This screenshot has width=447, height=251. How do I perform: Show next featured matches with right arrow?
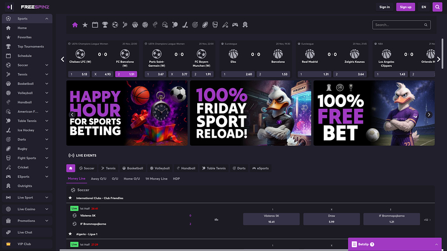438,59
